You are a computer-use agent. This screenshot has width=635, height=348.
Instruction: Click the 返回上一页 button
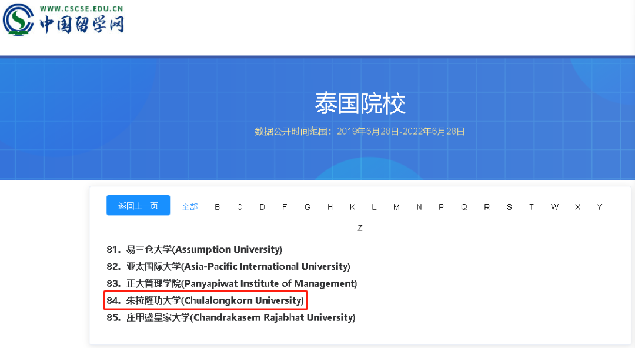click(x=138, y=205)
